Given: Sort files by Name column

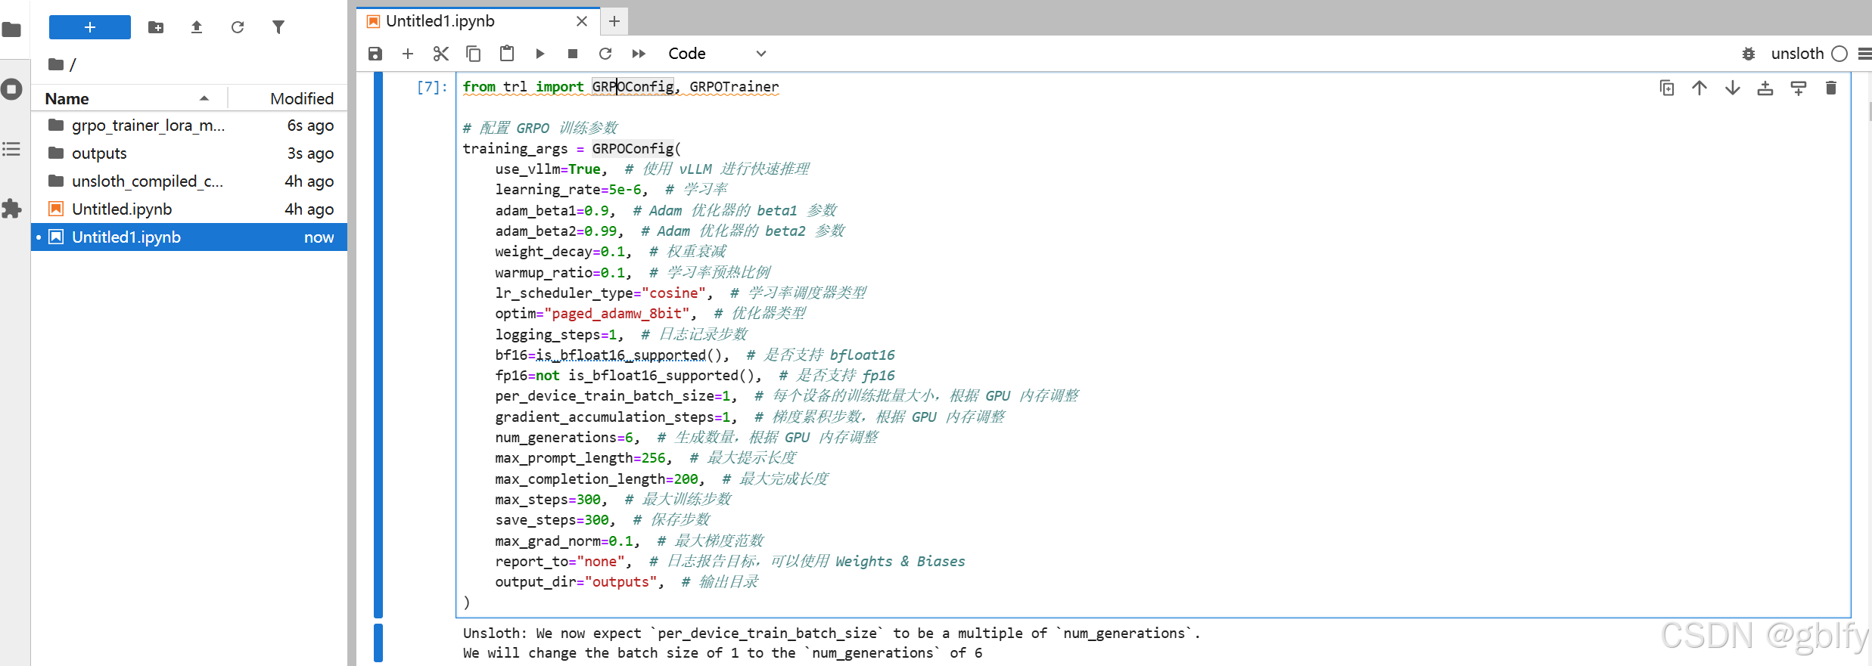Looking at the screenshot, I should [129, 98].
